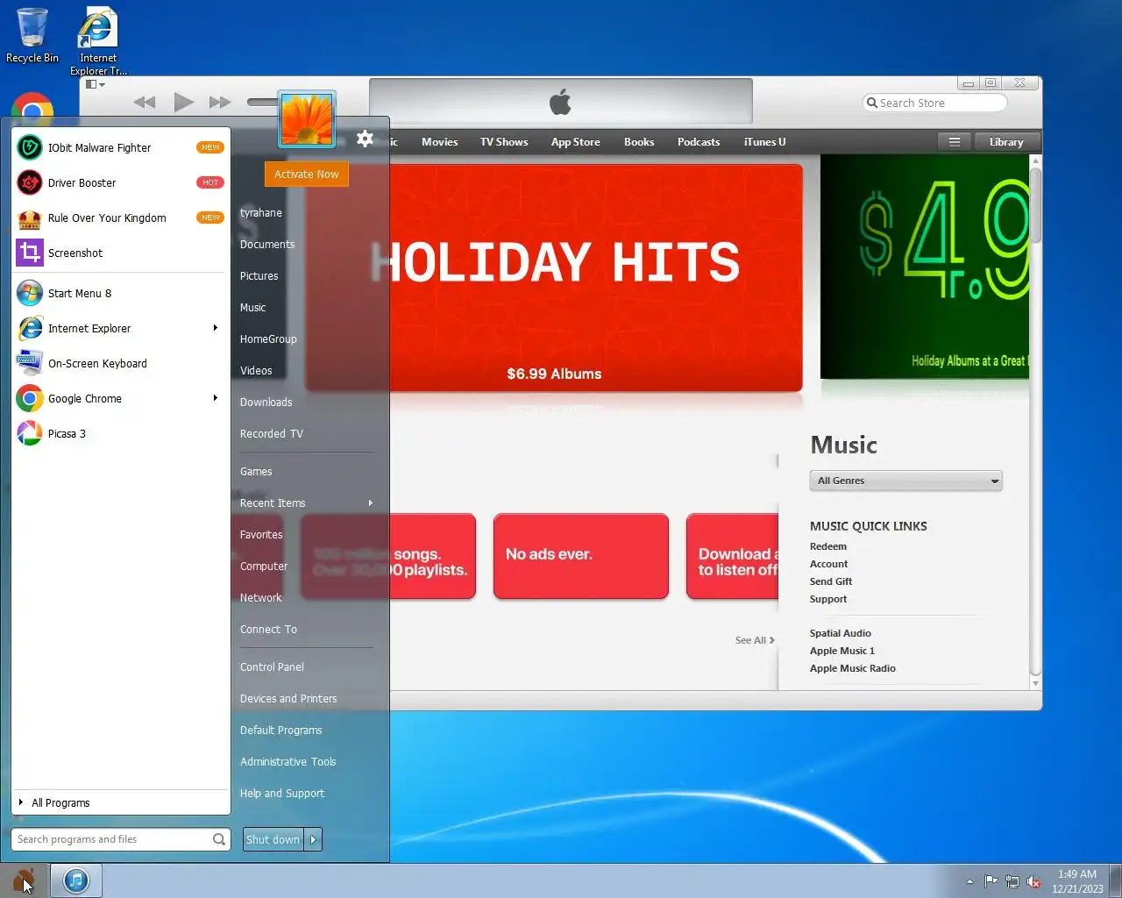Click Search Store input field
Screen dimensions: 1122x898
(x=934, y=103)
